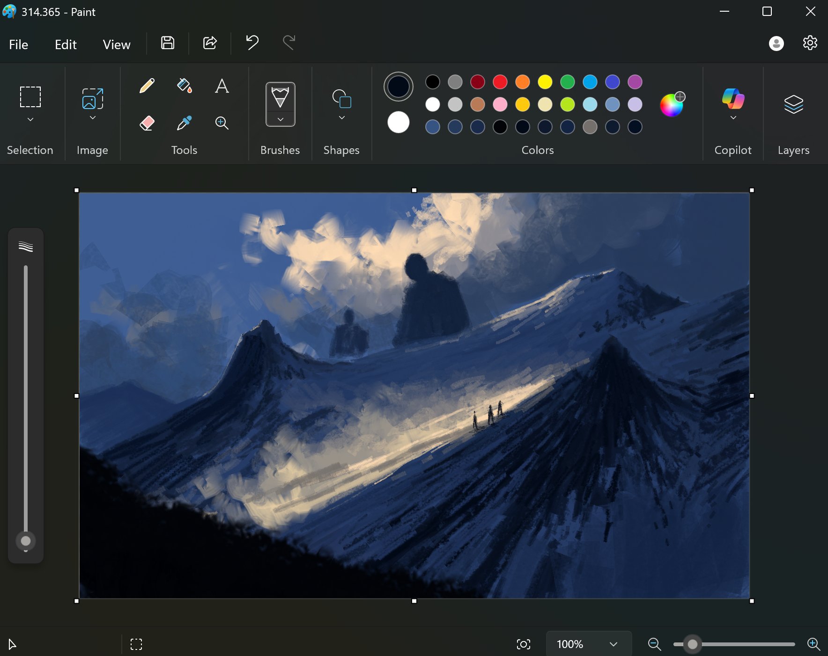Viewport: 828px width, 656px height.
Task: Click the brush size slider handle
Action: [x=26, y=541]
